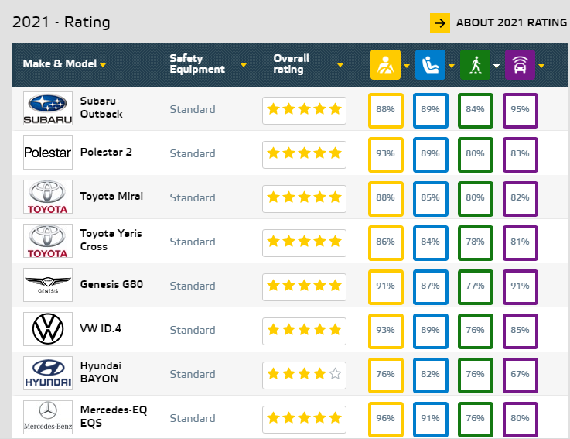Click the green Vulnerable Road Users icon
The width and height of the screenshot is (570, 439).
[x=474, y=65]
